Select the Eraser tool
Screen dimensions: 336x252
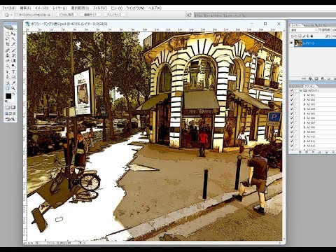click(x=8, y=60)
